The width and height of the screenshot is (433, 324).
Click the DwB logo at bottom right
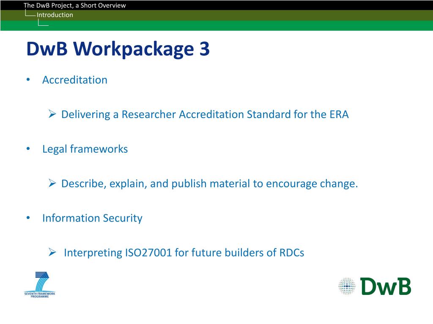[x=375, y=286]
